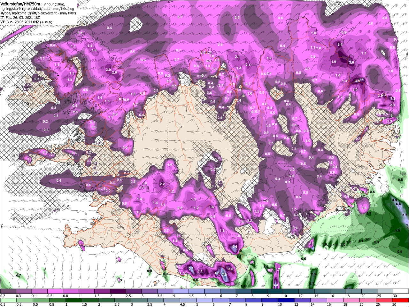Screen dimensions: 409x307
Task: Click the 'slydda/snjókoma' legend description line
Action: pyautogui.click(x=38, y=13)
